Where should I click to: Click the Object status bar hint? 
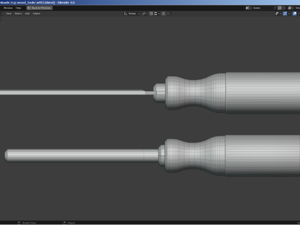(69, 222)
